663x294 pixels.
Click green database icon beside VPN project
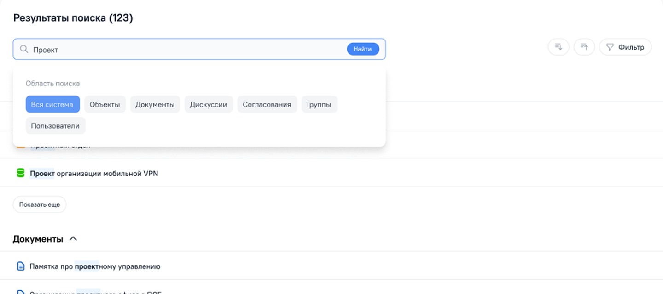tap(20, 173)
